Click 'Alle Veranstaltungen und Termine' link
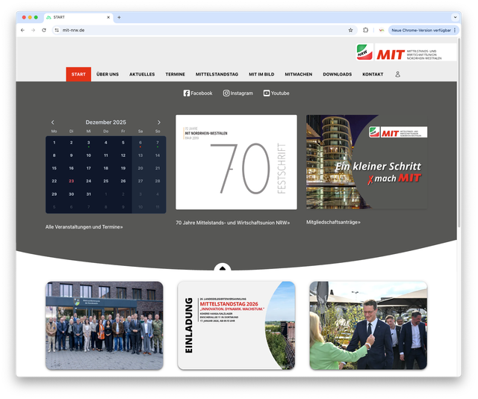 [x=84, y=226]
